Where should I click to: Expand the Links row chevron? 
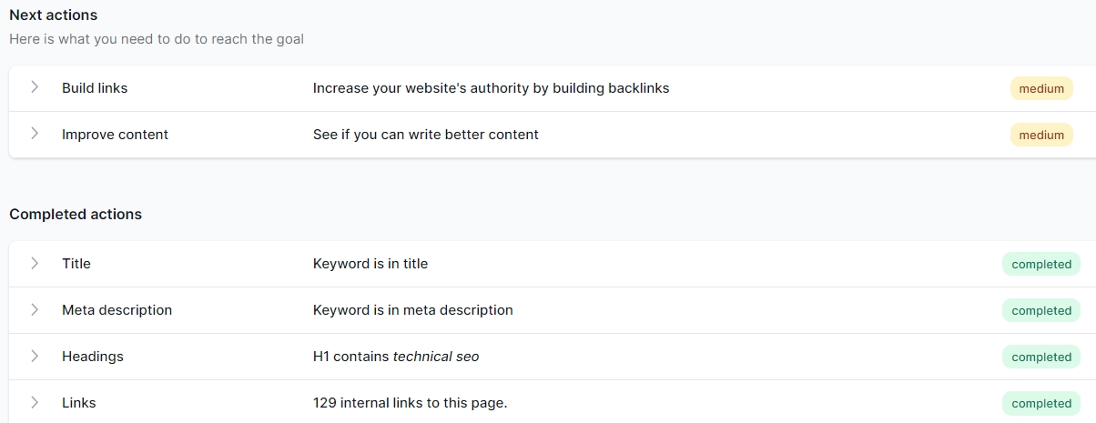35,402
